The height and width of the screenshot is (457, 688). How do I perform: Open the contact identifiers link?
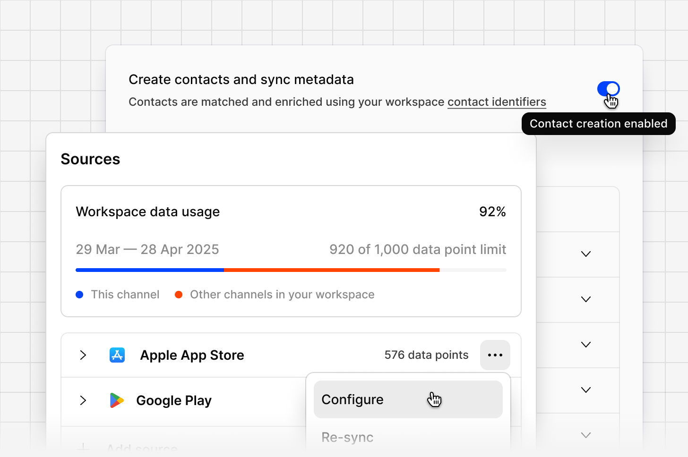(x=497, y=102)
